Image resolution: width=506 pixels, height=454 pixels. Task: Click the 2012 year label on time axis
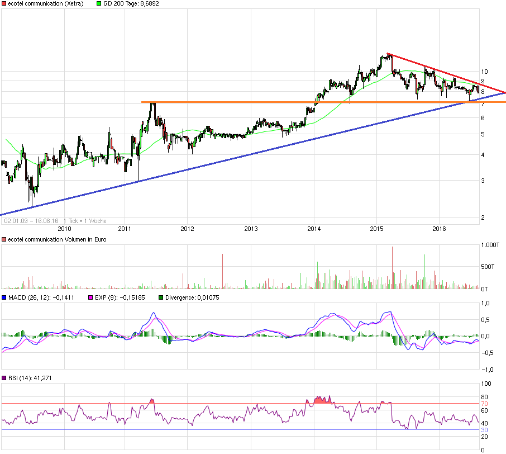pyautogui.click(x=187, y=229)
